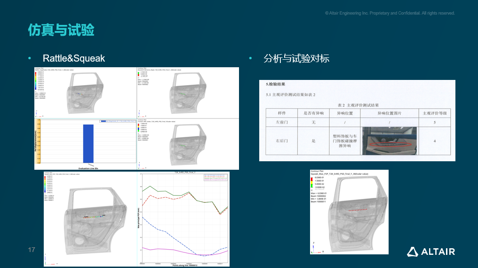Click the yellow legend swatch in the right squeak plot
478x268 pixels.
[312, 182]
